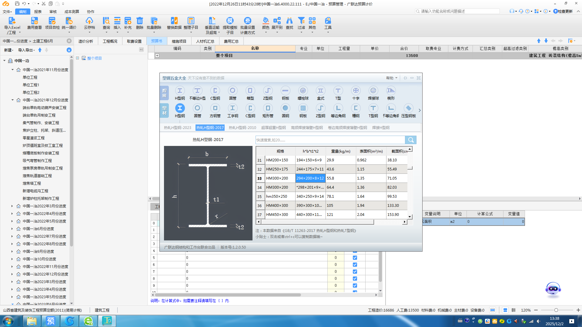
Task: Toggle the checkbox in row 7
Action: (x=355, y=272)
